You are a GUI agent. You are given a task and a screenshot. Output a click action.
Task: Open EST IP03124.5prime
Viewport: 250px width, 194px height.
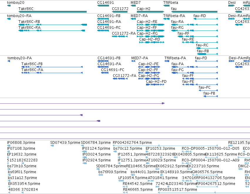click(96, 149)
